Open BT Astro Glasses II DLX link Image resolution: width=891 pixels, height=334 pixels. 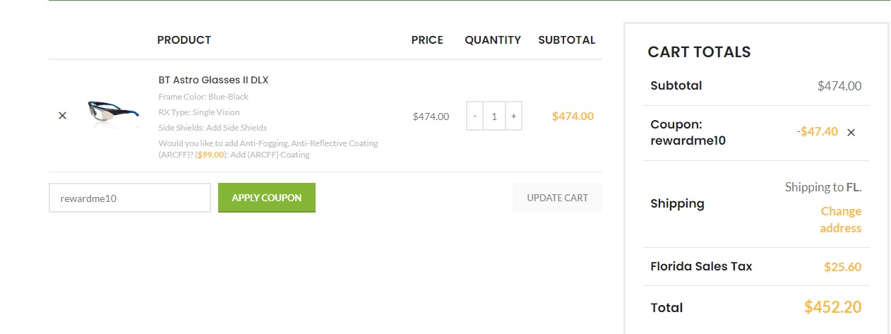click(x=213, y=80)
